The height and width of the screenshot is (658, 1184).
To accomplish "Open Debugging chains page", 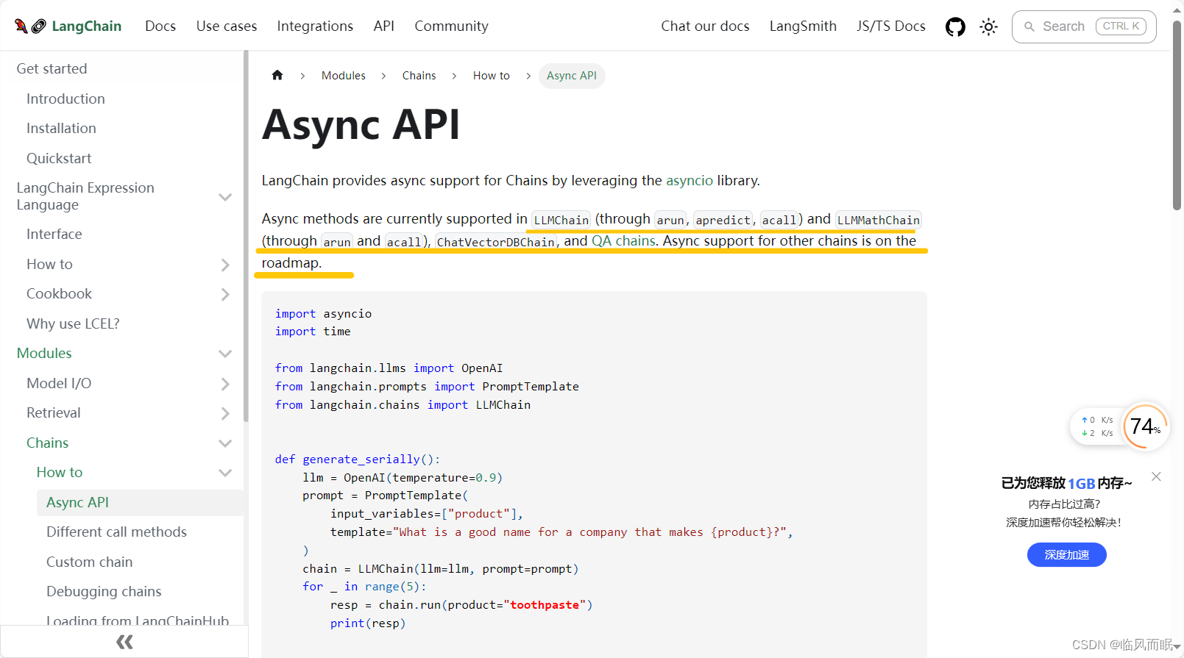I will click(104, 592).
